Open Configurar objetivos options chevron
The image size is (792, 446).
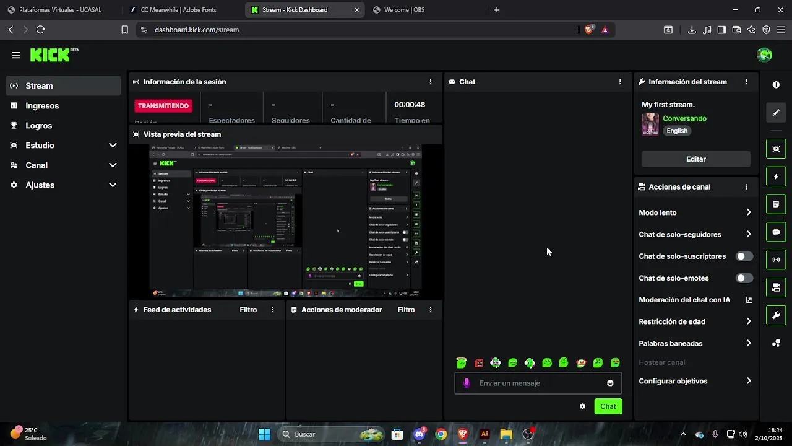(749, 381)
